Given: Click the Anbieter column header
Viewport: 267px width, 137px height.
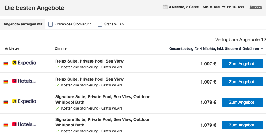Looking at the screenshot, I should pyautogui.click(x=12, y=48).
